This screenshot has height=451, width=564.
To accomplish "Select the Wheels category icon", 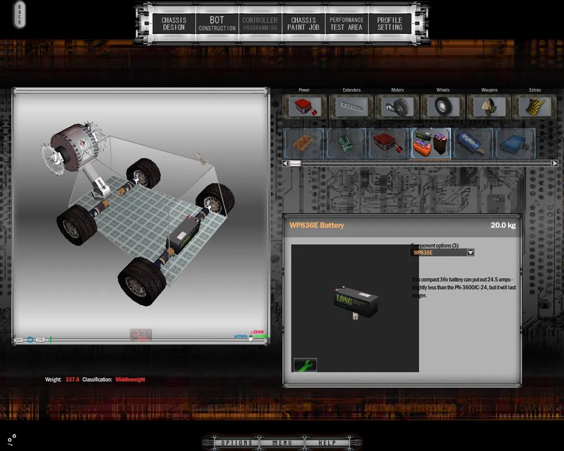I will pos(443,106).
